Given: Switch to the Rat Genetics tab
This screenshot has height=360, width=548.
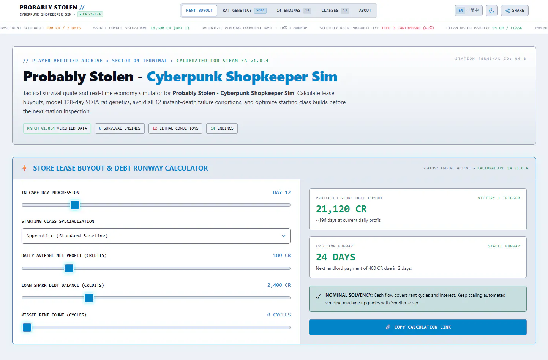Looking at the screenshot, I should 245,11.
